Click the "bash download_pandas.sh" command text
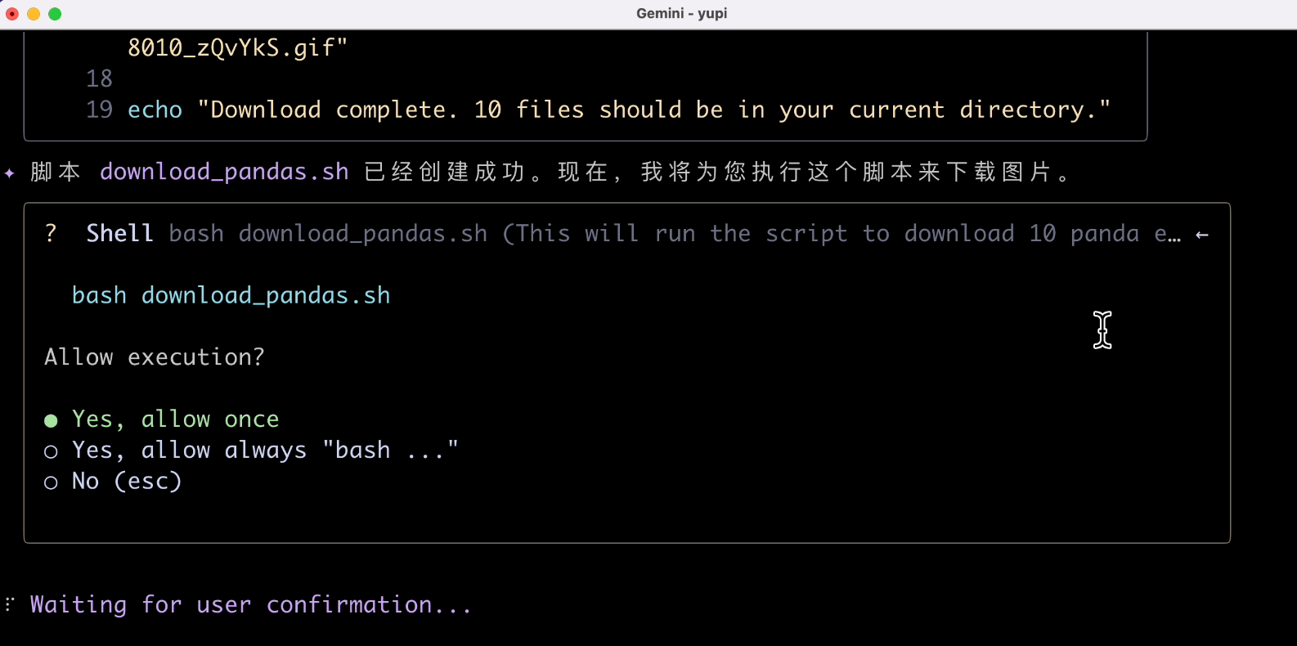 tap(231, 296)
